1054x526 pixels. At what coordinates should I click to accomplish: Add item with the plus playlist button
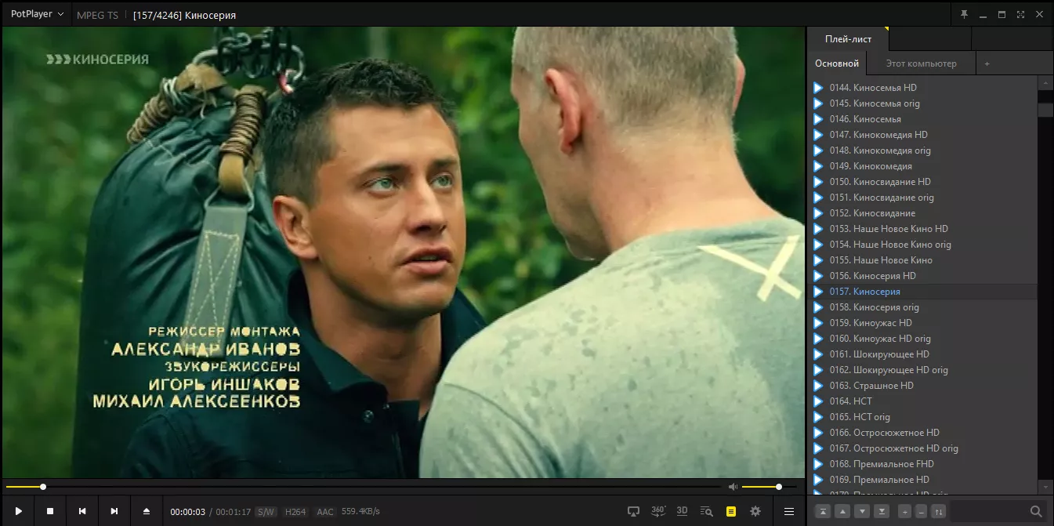pyautogui.click(x=904, y=511)
